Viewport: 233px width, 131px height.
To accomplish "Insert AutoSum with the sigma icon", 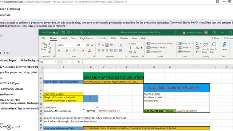I will coord(197,43).
